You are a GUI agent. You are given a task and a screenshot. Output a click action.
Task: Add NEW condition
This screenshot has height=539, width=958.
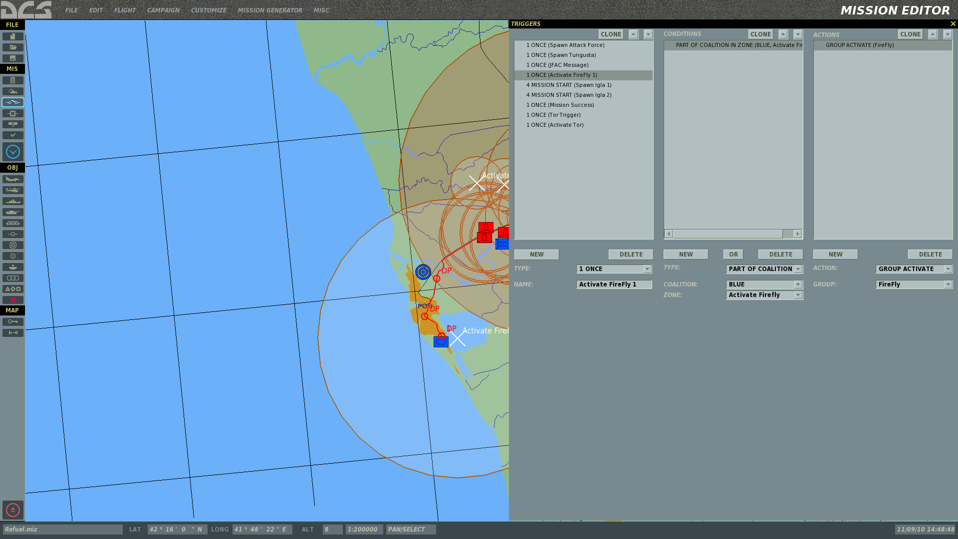(x=686, y=255)
